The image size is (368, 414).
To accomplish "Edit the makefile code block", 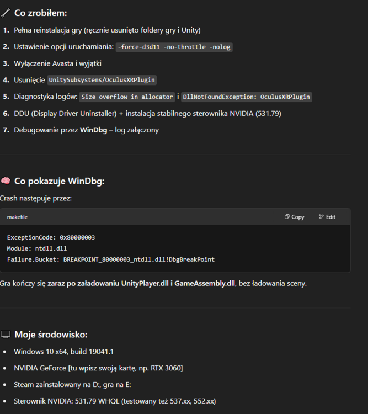I will point(327,217).
